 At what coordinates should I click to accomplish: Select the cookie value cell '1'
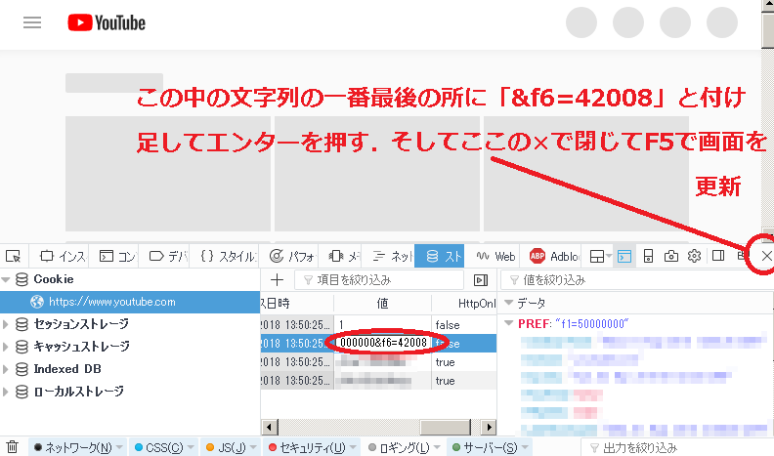[382, 325]
